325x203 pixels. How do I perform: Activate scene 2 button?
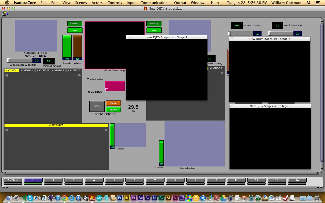tap(53, 180)
